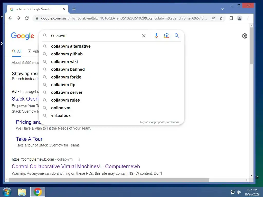Start voice search with microphone icon
The image size is (263, 197).
[x=156, y=35]
